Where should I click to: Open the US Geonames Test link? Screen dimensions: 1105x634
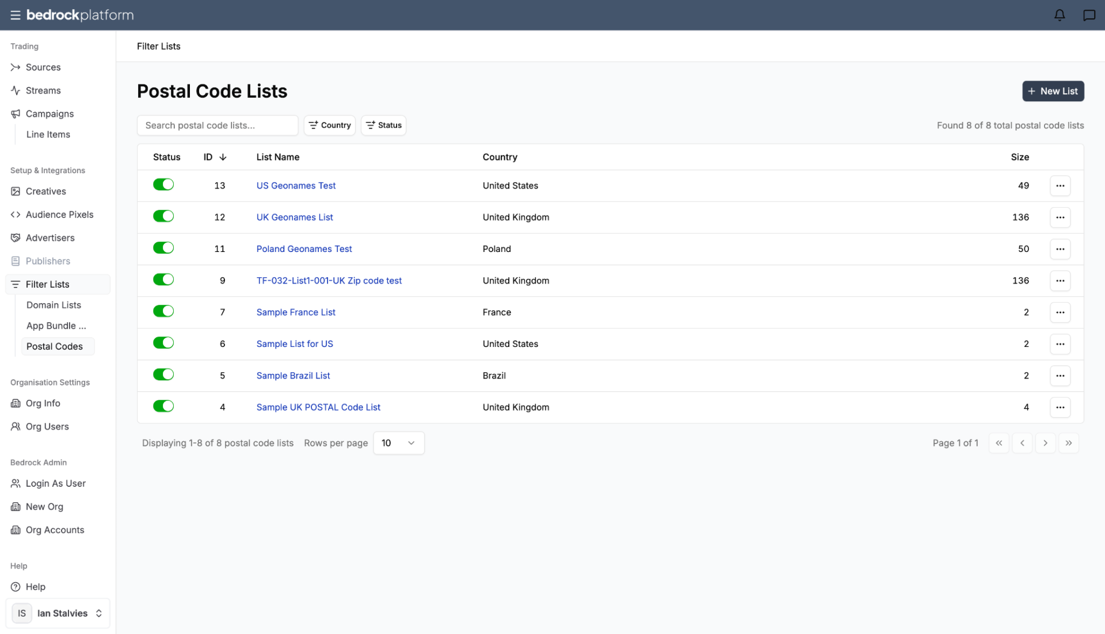pos(296,186)
